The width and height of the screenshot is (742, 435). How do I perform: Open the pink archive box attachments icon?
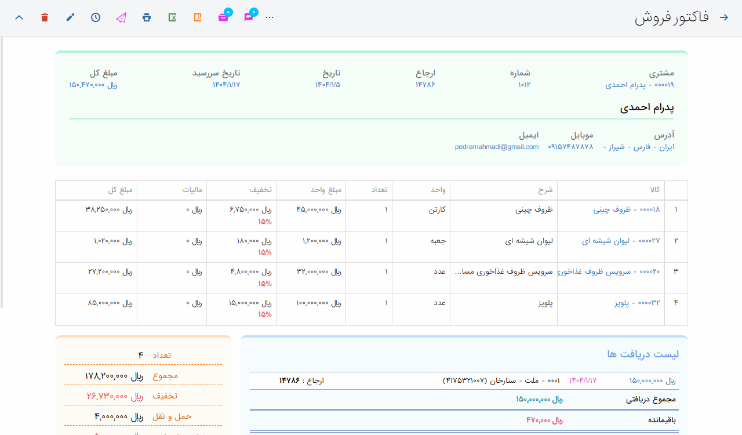tap(223, 17)
